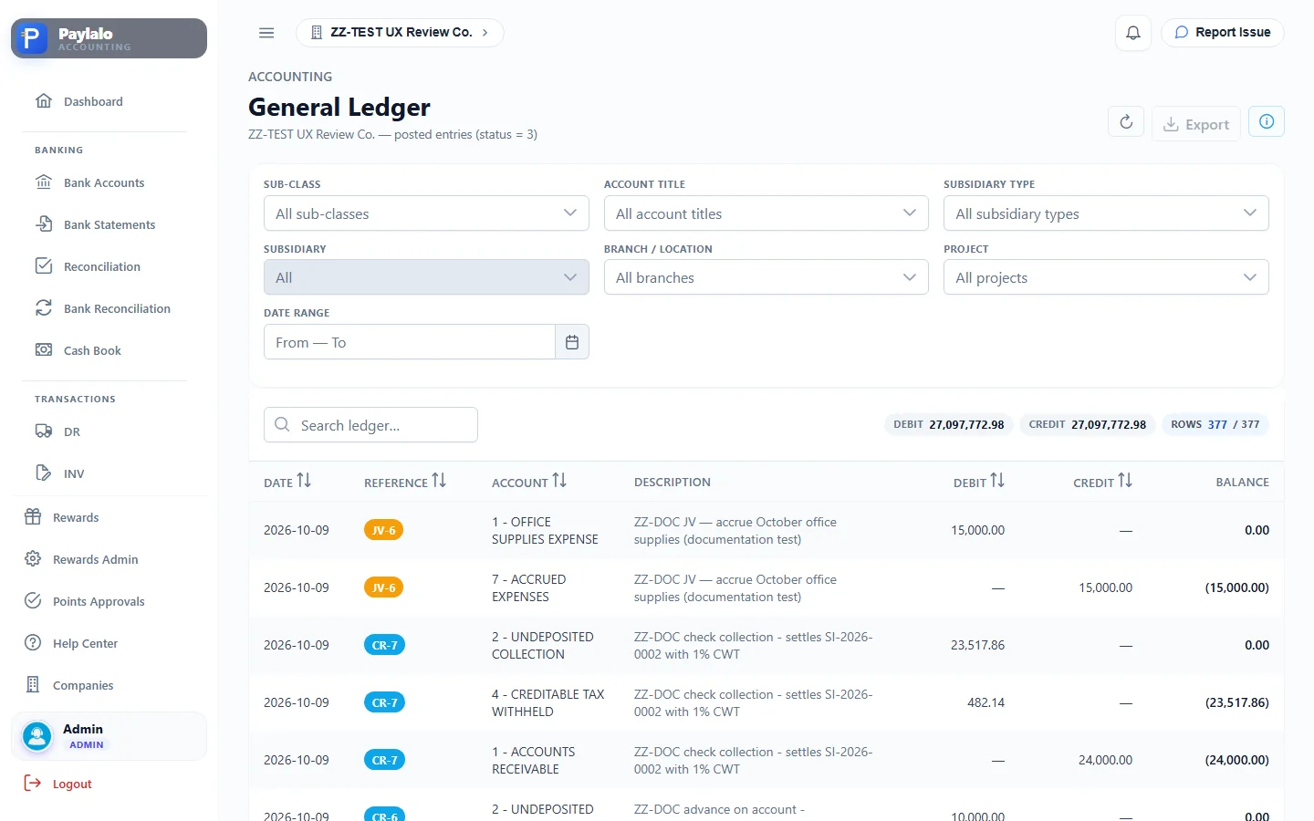The width and height of the screenshot is (1314, 821).
Task: Open the notifications bell
Action: (x=1133, y=33)
